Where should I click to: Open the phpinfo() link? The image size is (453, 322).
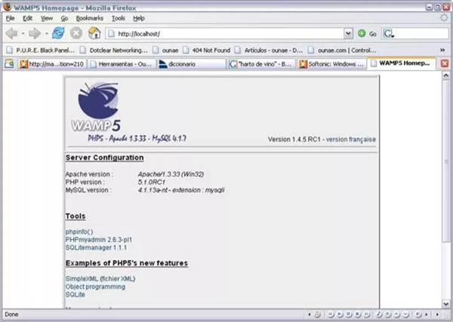(x=79, y=232)
